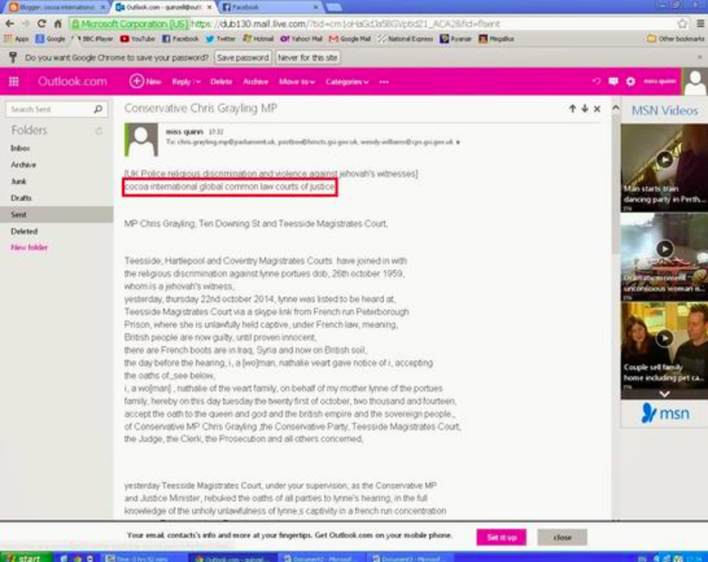
Task: Click the Archive toolbar button
Action: click(x=255, y=82)
